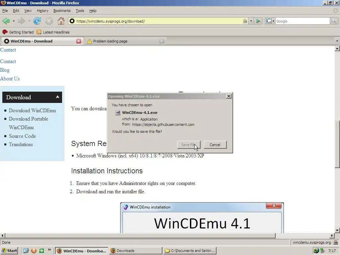This screenshot has width=340, height=255.
Task: Open the Translations link
Action: pyautogui.click(x=21, y=144)
